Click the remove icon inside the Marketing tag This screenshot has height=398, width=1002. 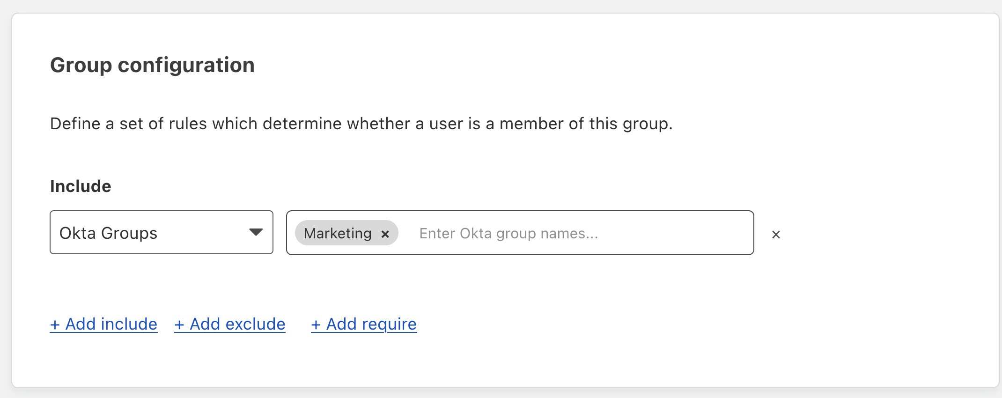tap(385, 234)
